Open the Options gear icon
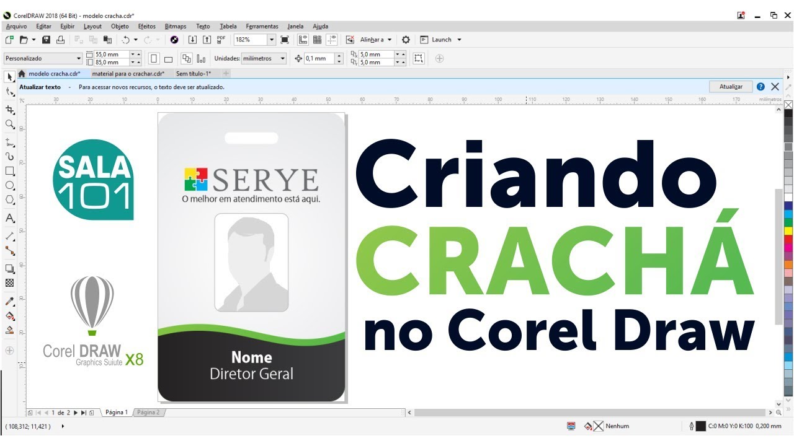The image size is (794, 446). click(406, 40)
